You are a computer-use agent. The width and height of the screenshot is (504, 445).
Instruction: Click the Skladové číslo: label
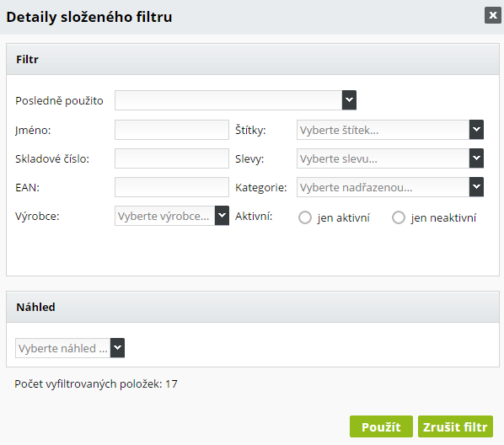coord(52,158)
